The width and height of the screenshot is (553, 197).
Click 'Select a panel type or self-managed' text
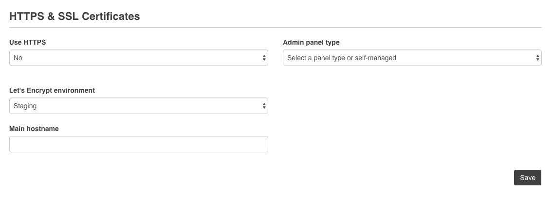[342, 58]
